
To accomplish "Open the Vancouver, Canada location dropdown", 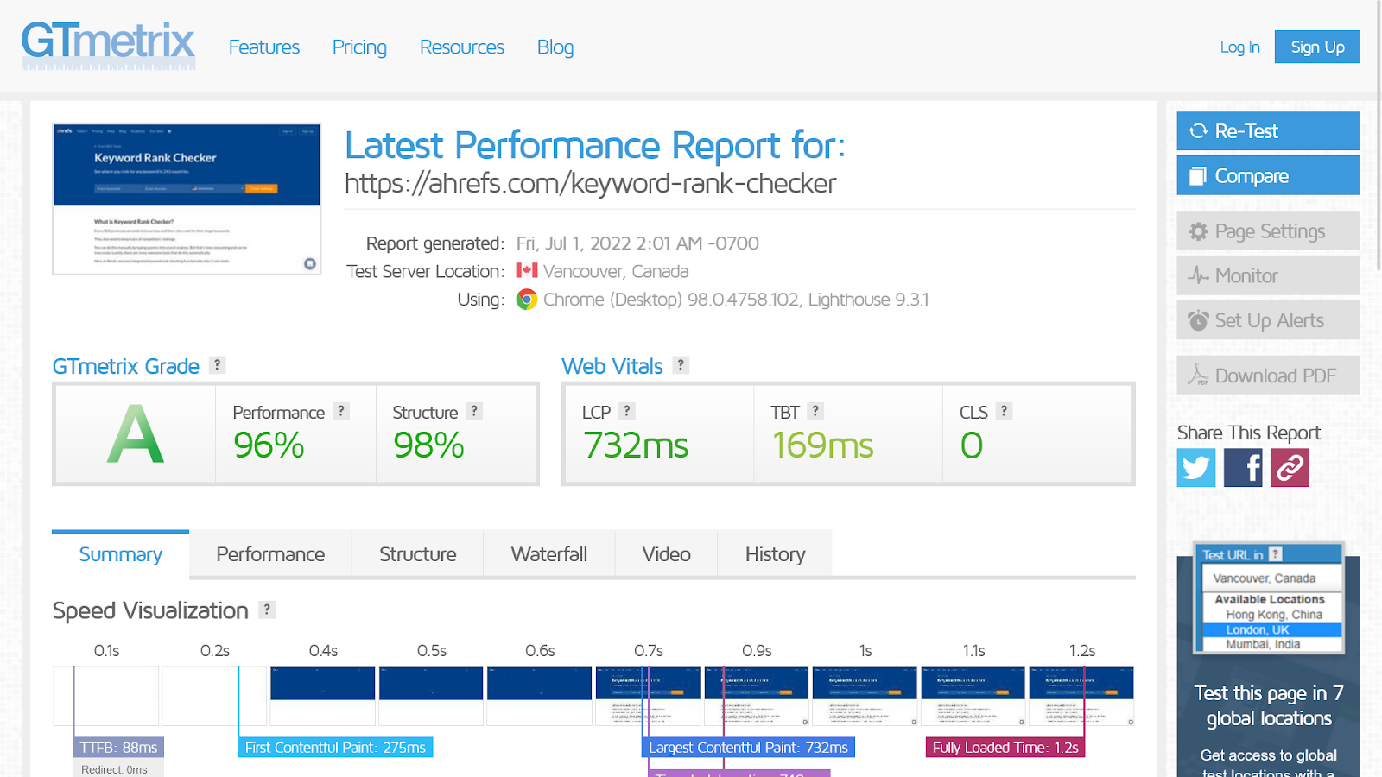I will click(x=1271, y=578).
